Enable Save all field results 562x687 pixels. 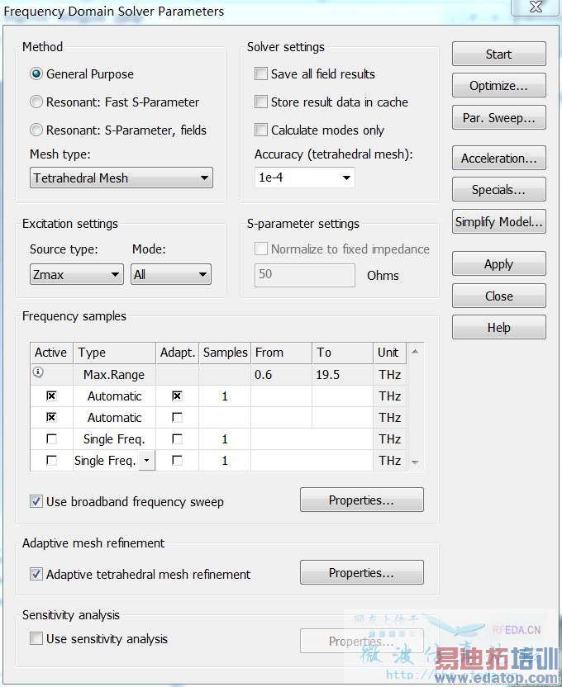click(261, 74)
